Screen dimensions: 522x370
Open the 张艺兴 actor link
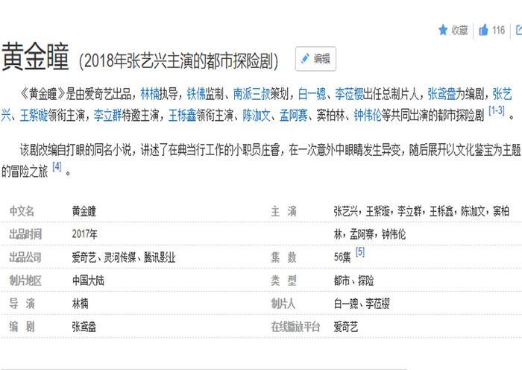tap(502, 94)
